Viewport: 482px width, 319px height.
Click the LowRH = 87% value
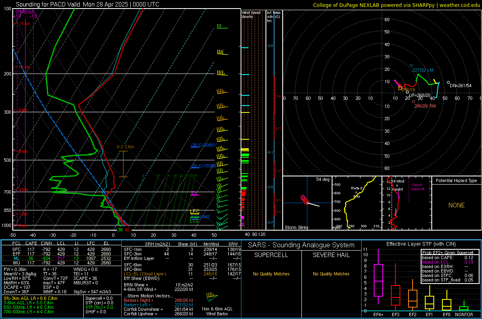tap(17, 279)
